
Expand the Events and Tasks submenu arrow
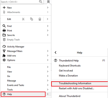(48, 85)
